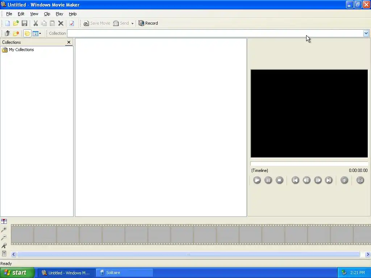Click the first storyboard frame

(22, 234)
